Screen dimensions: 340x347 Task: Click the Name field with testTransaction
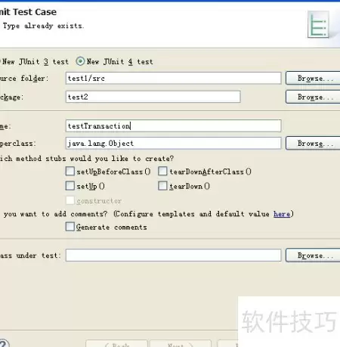(173, 125)
